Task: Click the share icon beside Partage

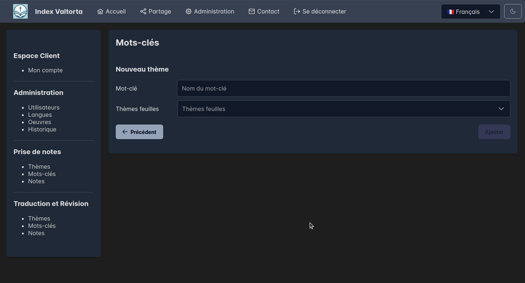Action: pos(143,12)
